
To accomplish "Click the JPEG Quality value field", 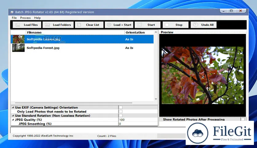I will 138,120.
